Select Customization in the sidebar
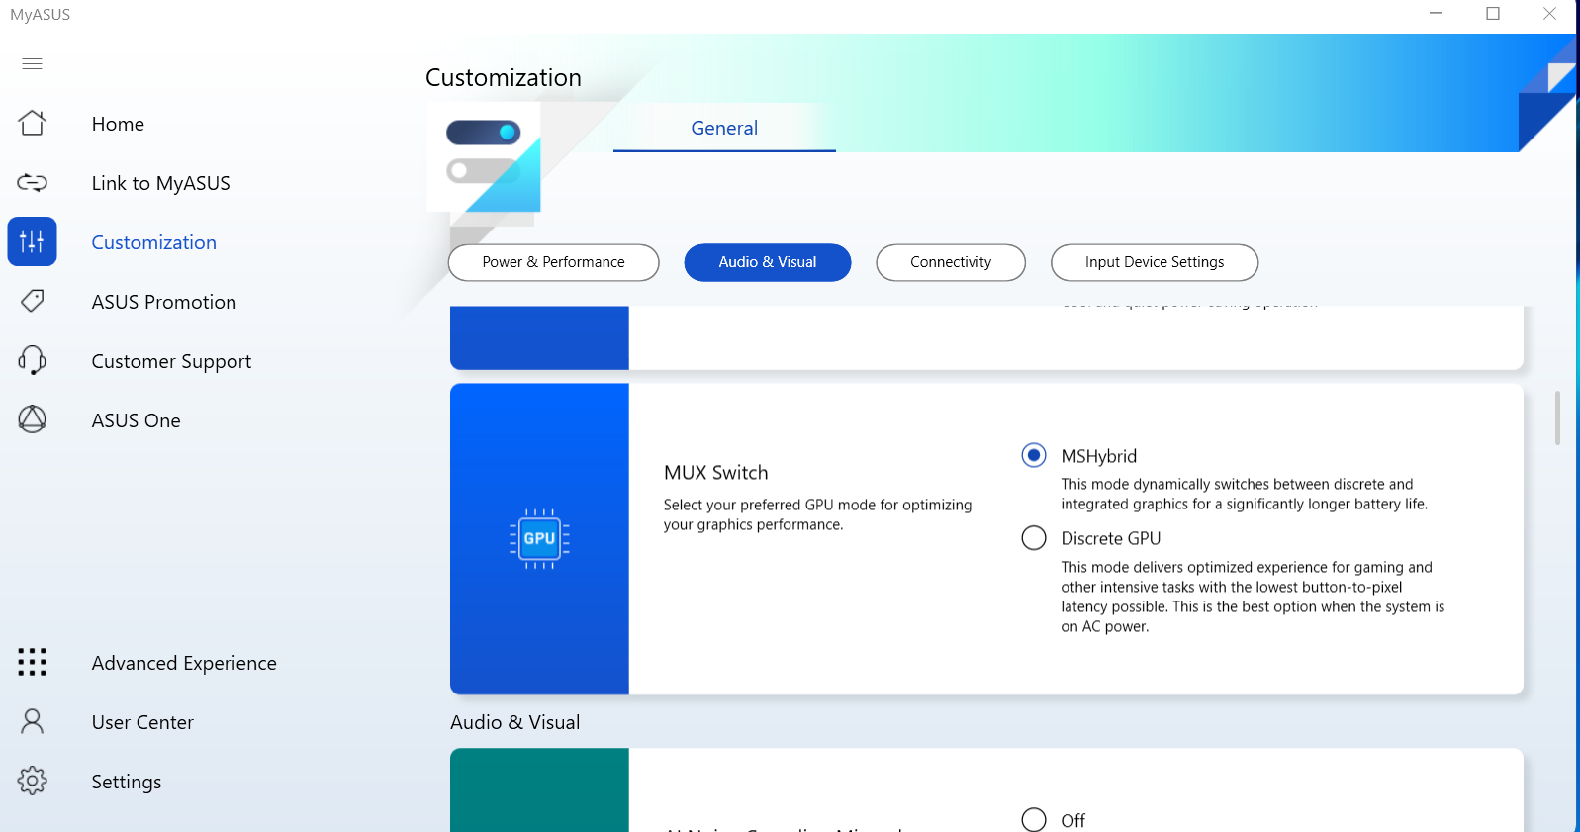This screenshot has width=1580, height=832. point(153,242)
